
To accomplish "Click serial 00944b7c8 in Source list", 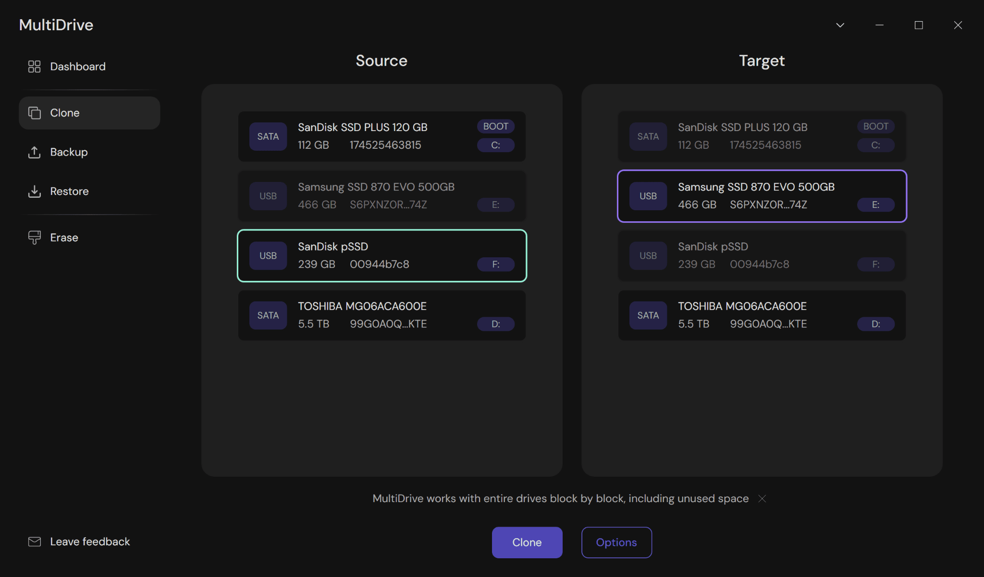I will tap(380, 264).
